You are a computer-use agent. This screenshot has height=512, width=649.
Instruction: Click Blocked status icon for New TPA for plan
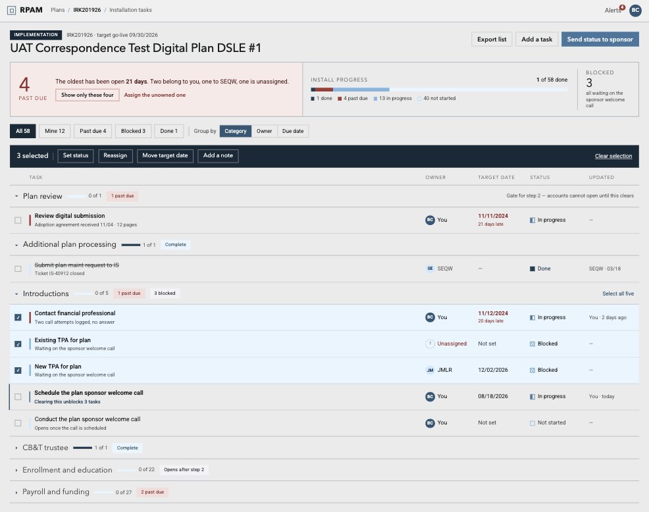pyautogui.click(x=532, y=370)
